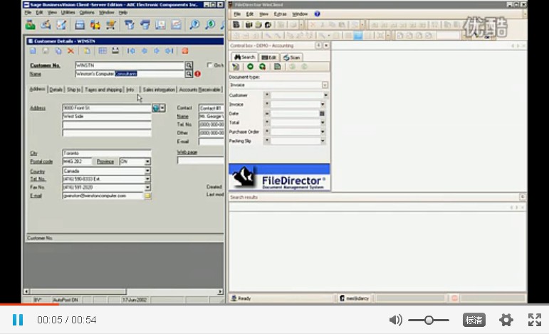Screen dimensions: 549x334
Task: Open the 标清 quality selector
Action: click(x=474, y=320)
